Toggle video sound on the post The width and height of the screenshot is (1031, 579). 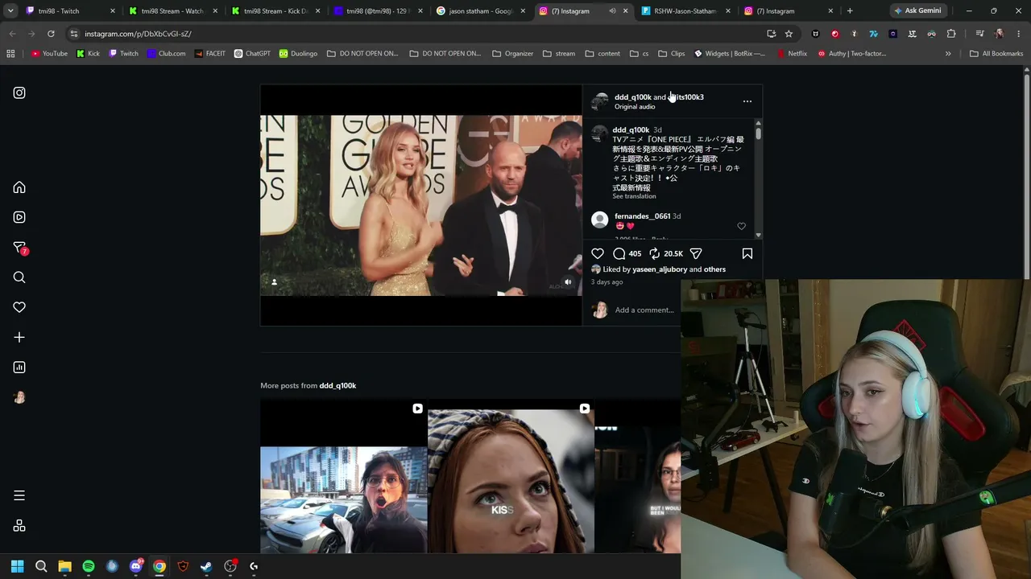(x=568, y=282)
